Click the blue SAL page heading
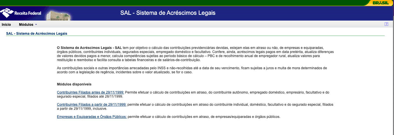Viewport: 394px width, 135px height. (x=37, y=34)
